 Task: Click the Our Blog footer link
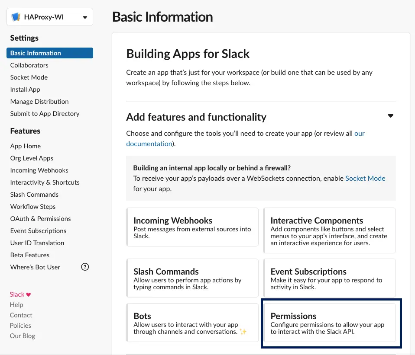point(23,336)
